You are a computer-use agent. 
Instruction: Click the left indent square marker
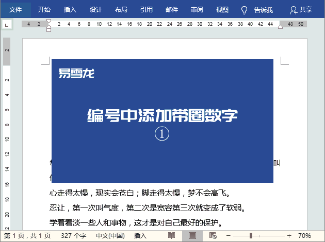pos(48,30)
